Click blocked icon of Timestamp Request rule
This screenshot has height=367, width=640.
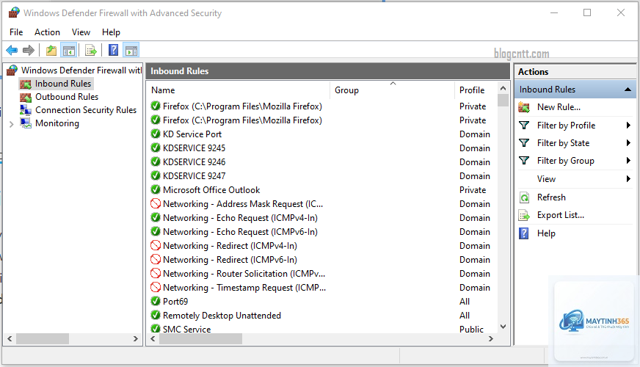tap(156, 287)
